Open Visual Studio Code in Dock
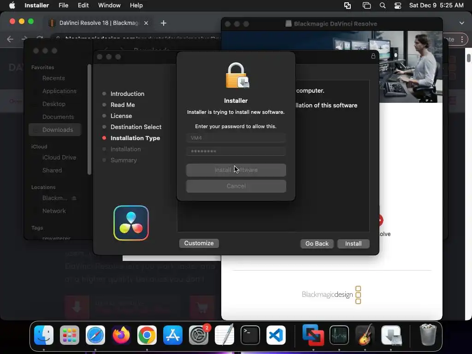The image size is (472, 354). click(x=276, y=335)
